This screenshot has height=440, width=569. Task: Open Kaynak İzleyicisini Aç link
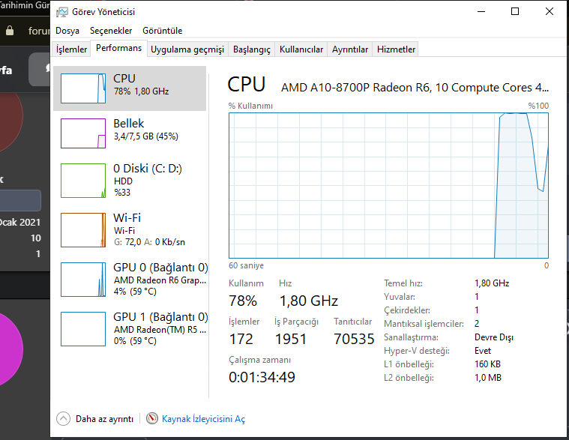tap(203, 419)
